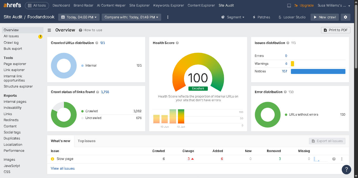Image resolution: width=358 pixels, height=178 pixels.
Task: Toggle the sidebar hamburger menu icon
Action: click(49, 30)
